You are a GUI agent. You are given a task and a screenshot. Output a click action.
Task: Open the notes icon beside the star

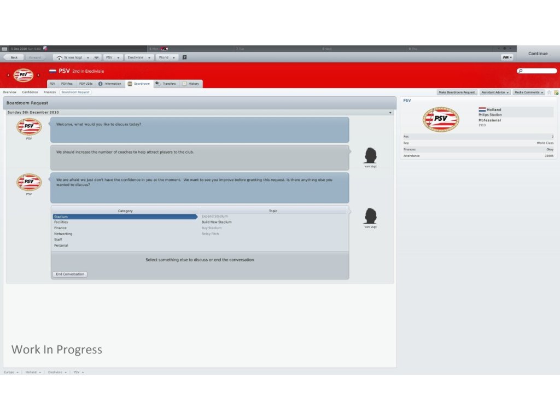(556, 92)
